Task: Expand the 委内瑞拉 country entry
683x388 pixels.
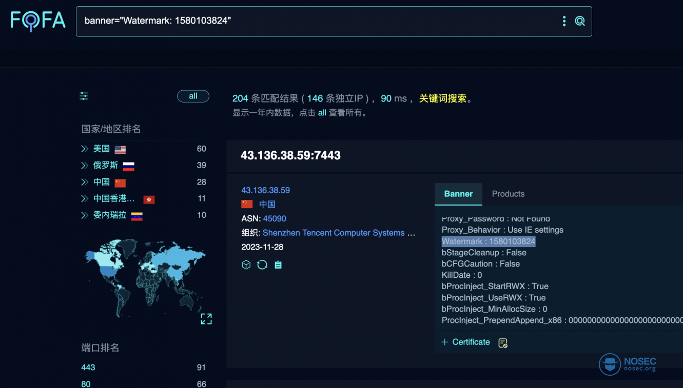Action: click(85, 215)
